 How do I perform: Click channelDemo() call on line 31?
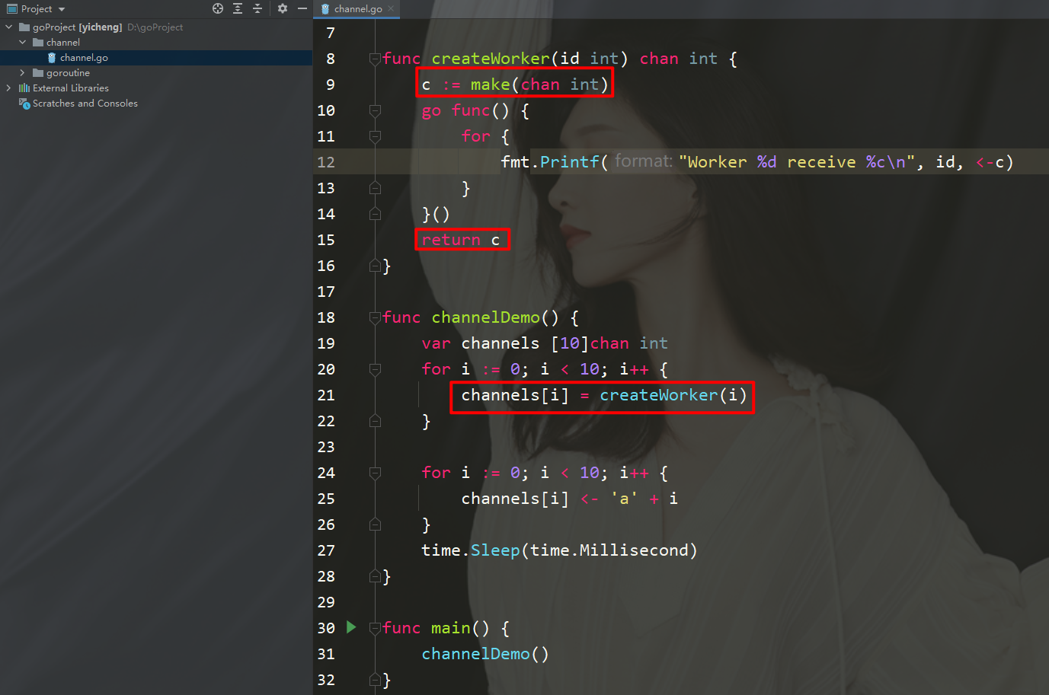tap(485, 654)
